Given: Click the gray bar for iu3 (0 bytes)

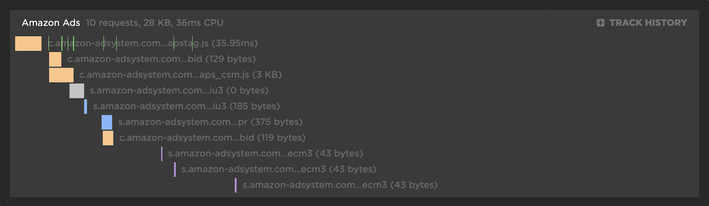Looking at the screenshot, I should [x=77, y=91].
